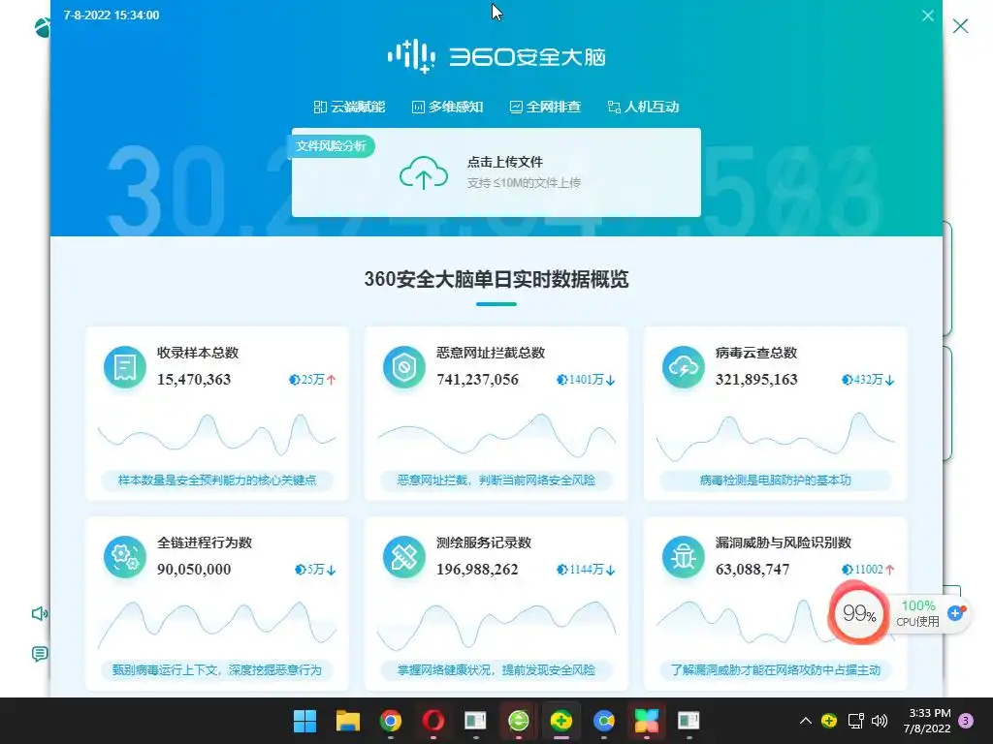This screenshot has height=744, width=993.
Task: Click the 100% CPU使用 indicator
Action: click(917, 613)
